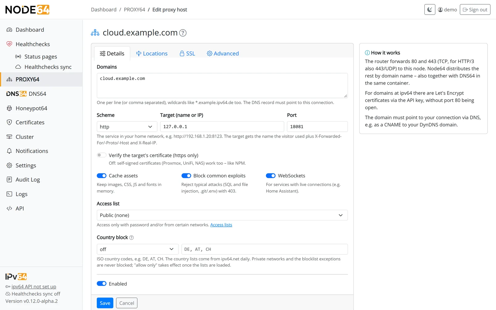
Task: Click the Dashboard gauge icon in sidebar
Action: [9, 30]
